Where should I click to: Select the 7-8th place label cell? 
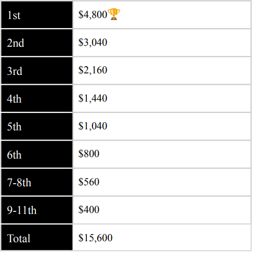coord(37,182)
